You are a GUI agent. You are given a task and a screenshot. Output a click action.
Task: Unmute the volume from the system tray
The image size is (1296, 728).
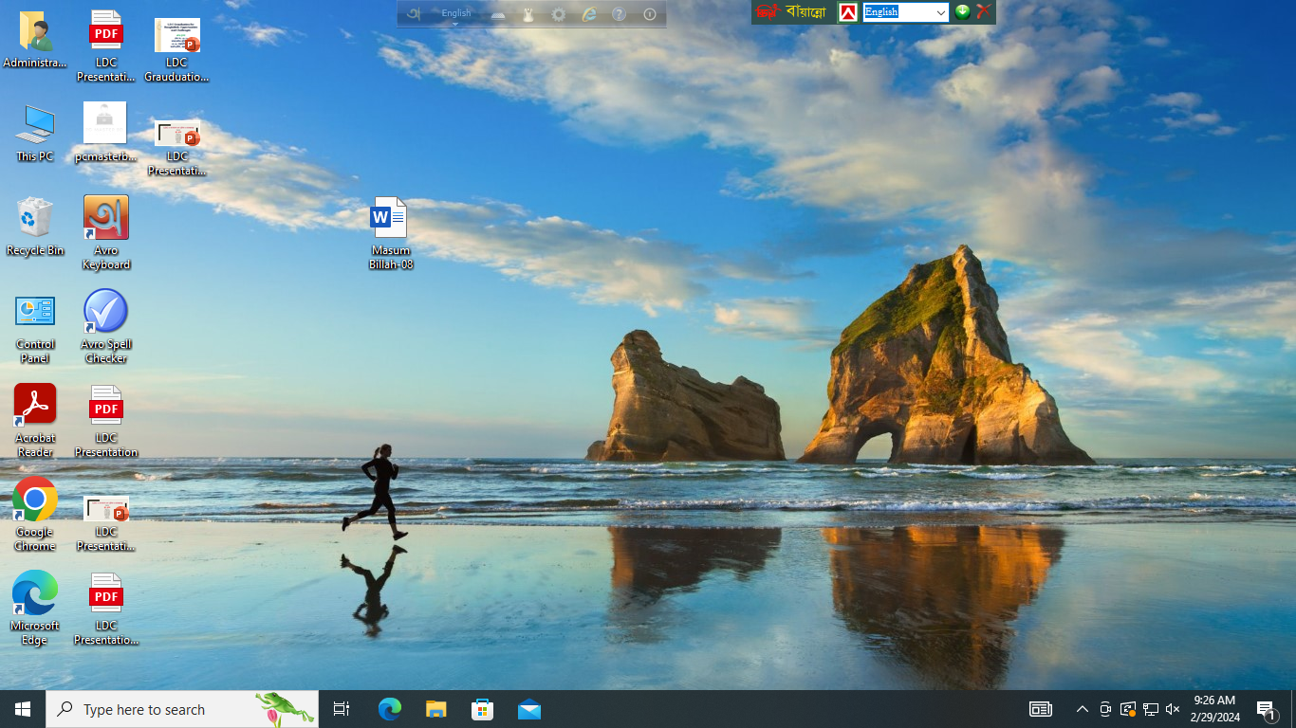coord(1173,709)
